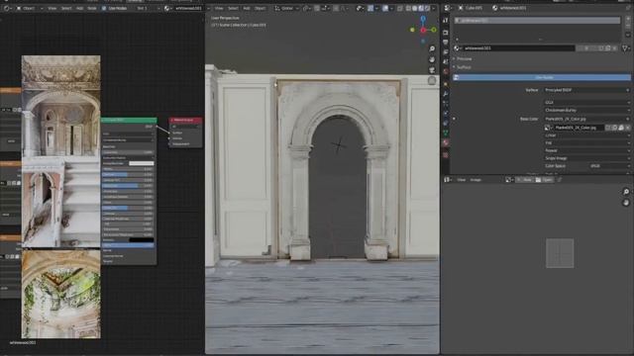The image size is (634, 356).
Task: Click the Base Color texture link field
Action: [587, 119]
